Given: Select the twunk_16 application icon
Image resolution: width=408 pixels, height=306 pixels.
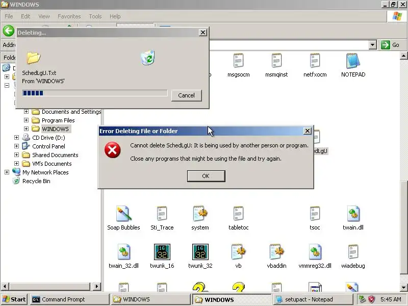Looking at the screenshot, I should 162,252.
